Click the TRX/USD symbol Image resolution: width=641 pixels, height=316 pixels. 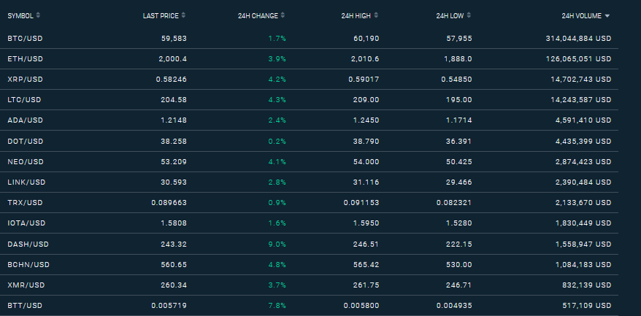[25, 203]
